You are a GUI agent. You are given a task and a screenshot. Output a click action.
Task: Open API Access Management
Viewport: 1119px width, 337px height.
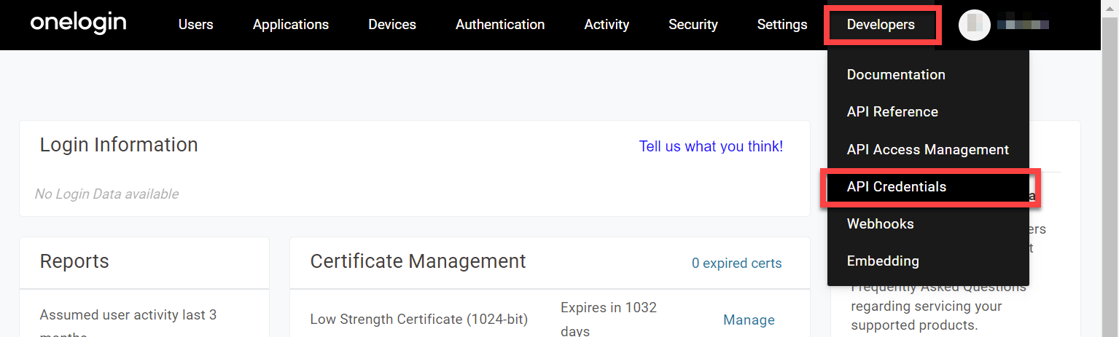pyautogui.click(x=927, y=149)
